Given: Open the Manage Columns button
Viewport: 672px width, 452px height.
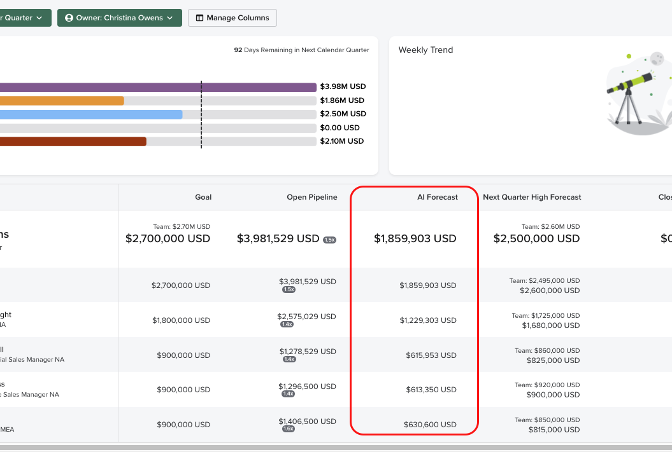Looking at the screenshot, I should click(232, 18).
